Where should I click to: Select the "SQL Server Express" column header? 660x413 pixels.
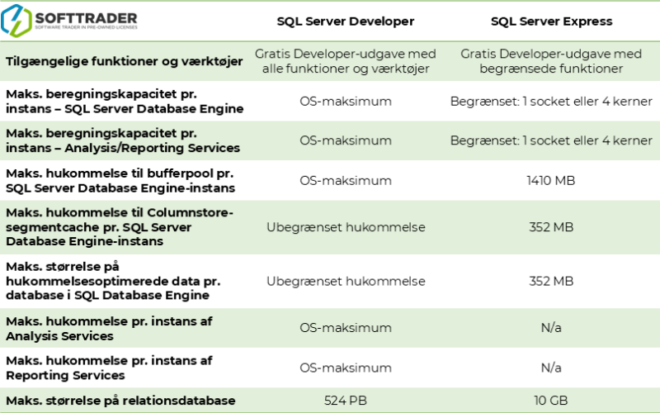(551, 21)
